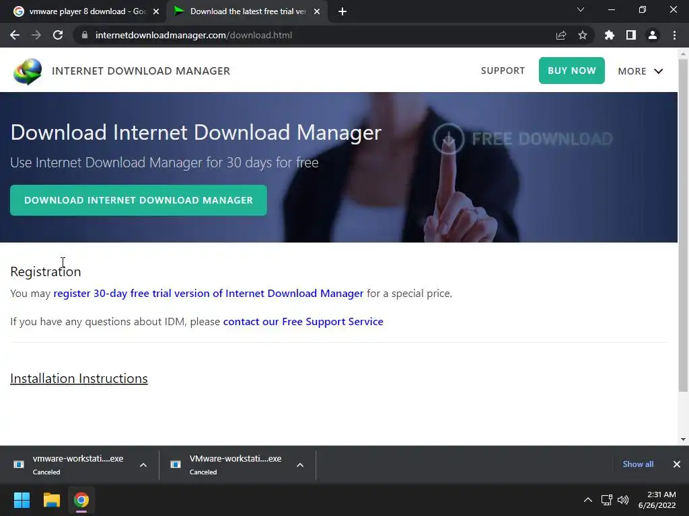689x516 pixels.
Task: Expand the MORE menu
Action: pos(641,71)
